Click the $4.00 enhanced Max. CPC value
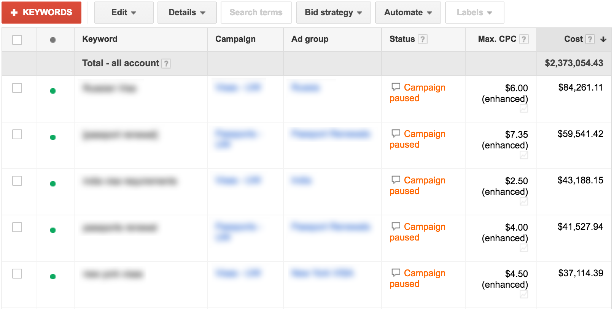This screenshot has height=309, width=614. (x=505, y=233)
